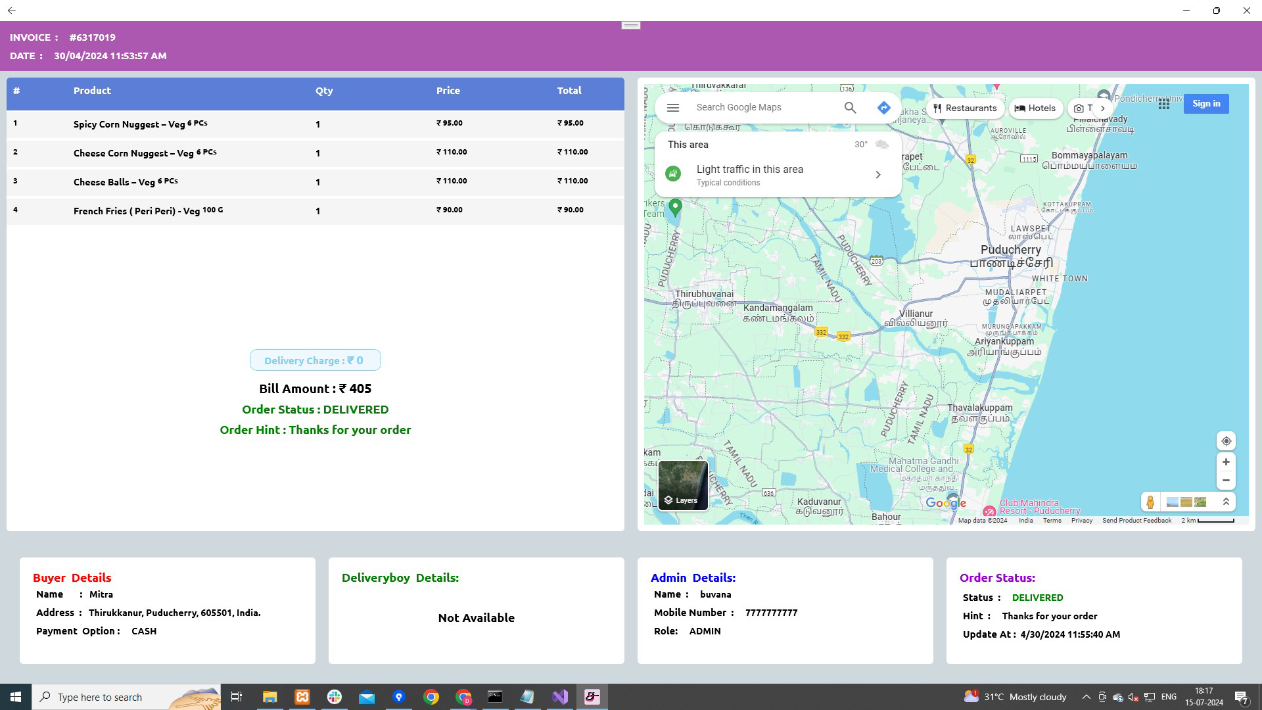Viewport: 1262px width, 710px height.
Task: Open the Terms link on map
Action: point(1052,521)
